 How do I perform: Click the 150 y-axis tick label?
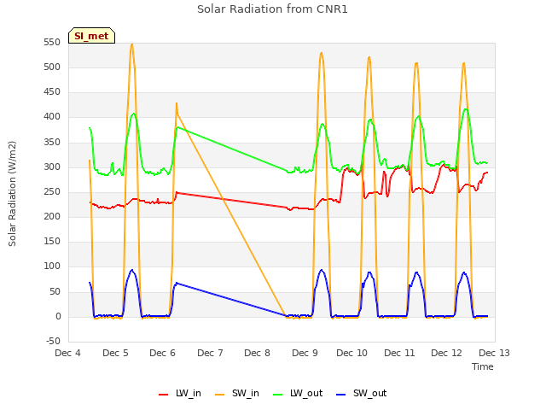pyautogui.click(x=52, y=241)
